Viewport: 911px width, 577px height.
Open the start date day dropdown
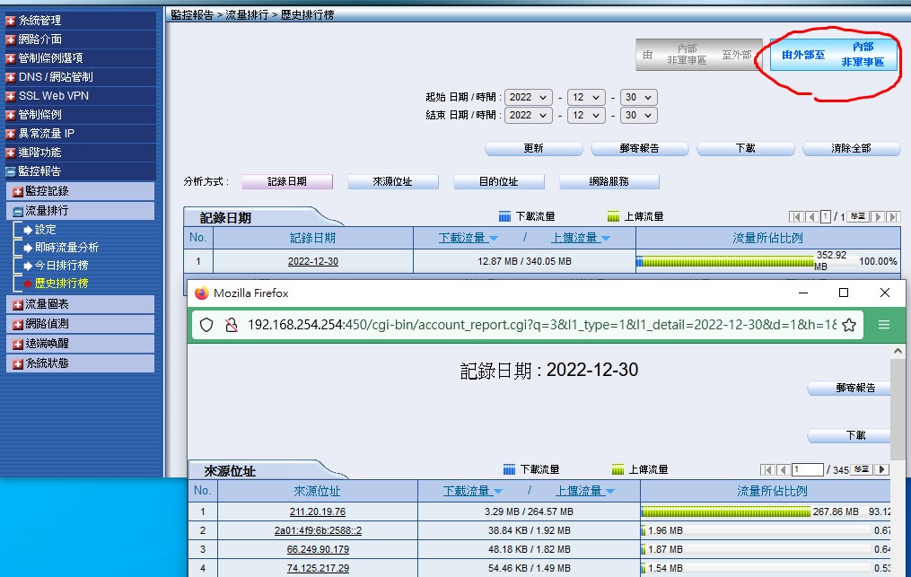[x=639, y=97]
